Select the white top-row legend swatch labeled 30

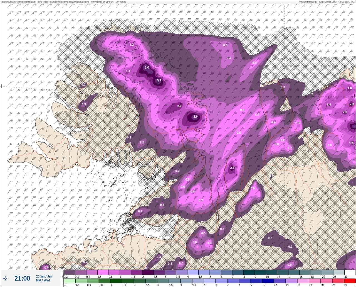[350, 272]
